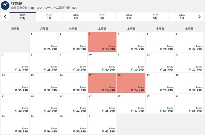Viewport: 205px width, 135px height.
Task: Open the 2026 4月 month tab
Action: (129, 17)
